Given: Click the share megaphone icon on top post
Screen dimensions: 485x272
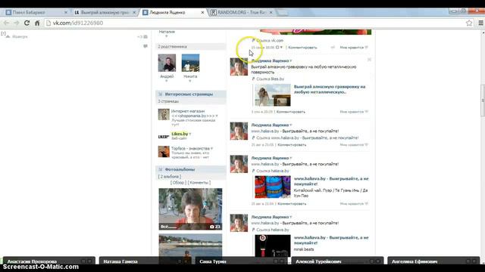Looking at the screenshot, I should pyautogui.click(x=333, y=48).
